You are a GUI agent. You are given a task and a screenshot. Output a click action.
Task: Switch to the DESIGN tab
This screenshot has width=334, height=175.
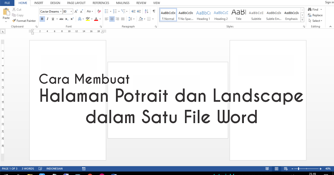pos(55,3)
